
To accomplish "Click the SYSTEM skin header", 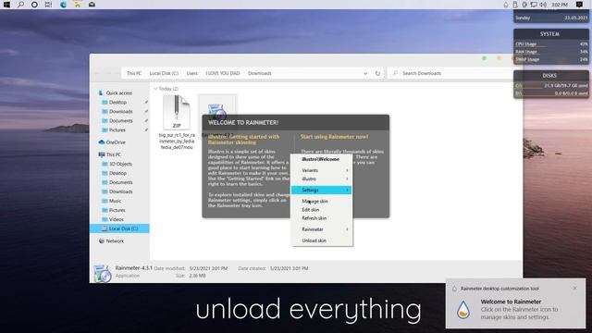I will tap(549, 34).
